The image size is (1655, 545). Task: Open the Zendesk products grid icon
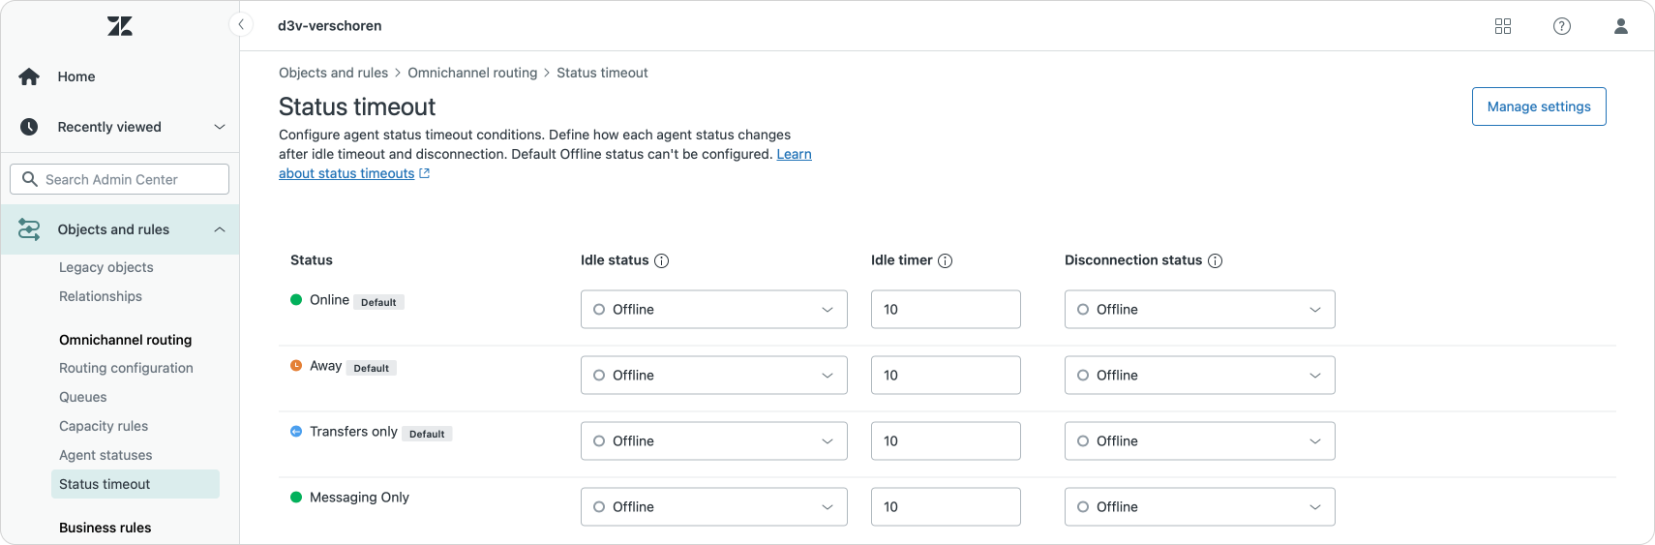coord(1502,26)
